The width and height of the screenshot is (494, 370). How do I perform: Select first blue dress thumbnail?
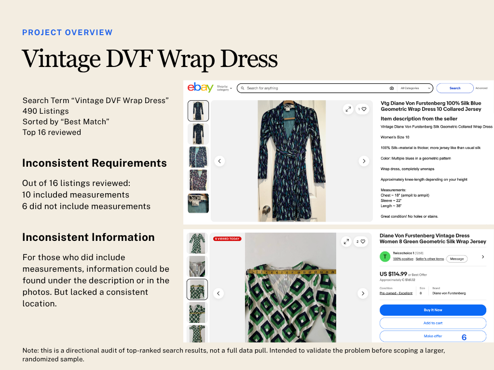pyautogui.click(x=198, y=111)
